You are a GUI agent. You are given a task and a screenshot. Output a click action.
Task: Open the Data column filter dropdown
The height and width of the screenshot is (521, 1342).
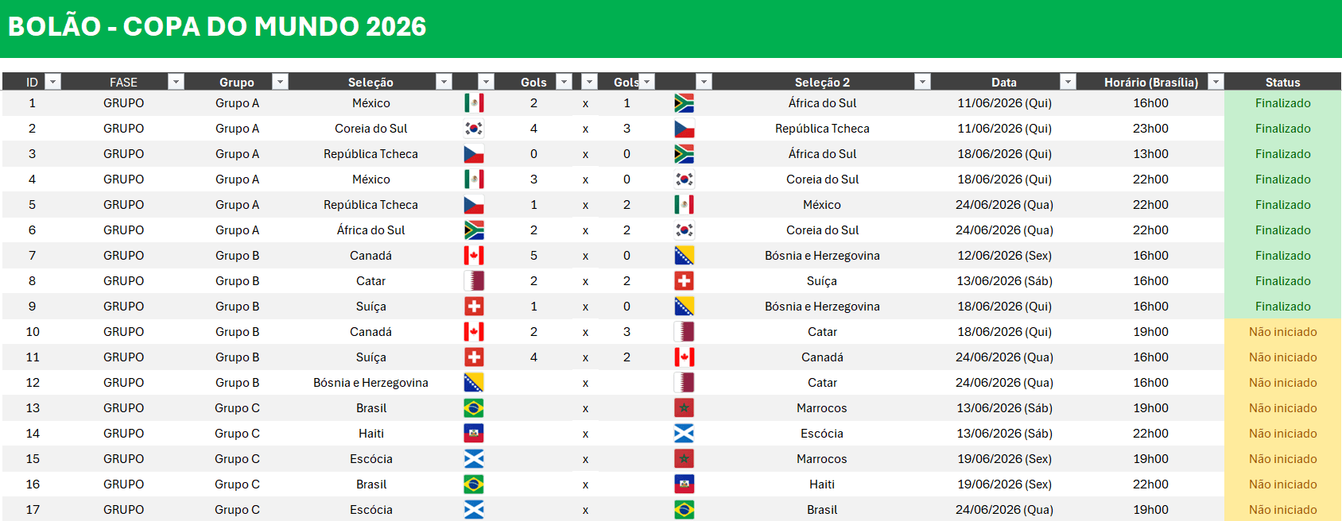tap(1069, 82)
